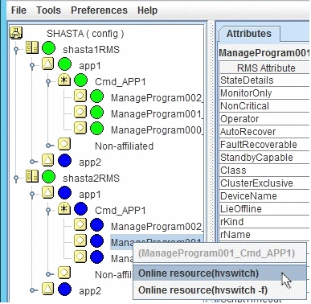Select the shasta2RMS label
This screenshot has width=311, height=304.
coord(91,179)
